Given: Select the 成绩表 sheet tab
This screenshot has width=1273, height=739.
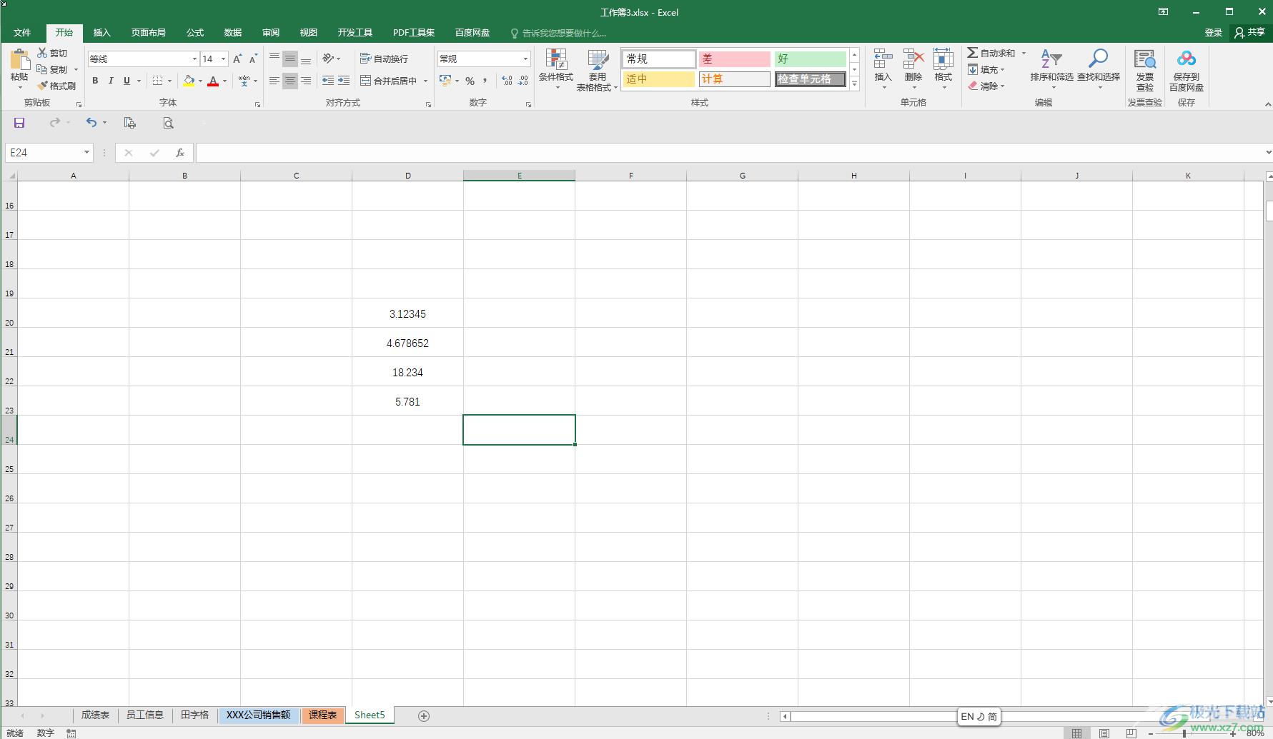Looking at the screenshot, I should pyautogui.click(x=95, y=715).
